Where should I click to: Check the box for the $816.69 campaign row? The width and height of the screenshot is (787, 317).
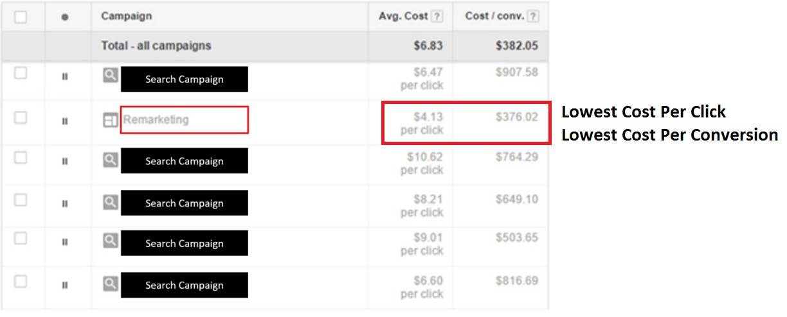[21, 281]
